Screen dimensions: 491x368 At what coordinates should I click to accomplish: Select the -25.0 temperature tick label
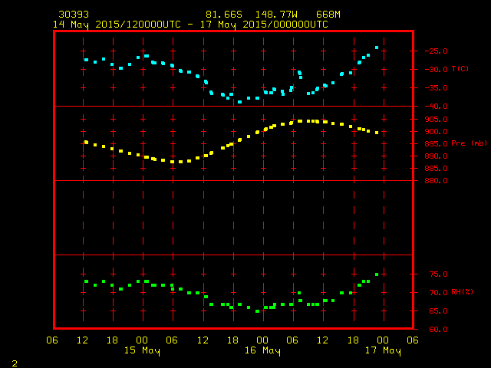436,51
